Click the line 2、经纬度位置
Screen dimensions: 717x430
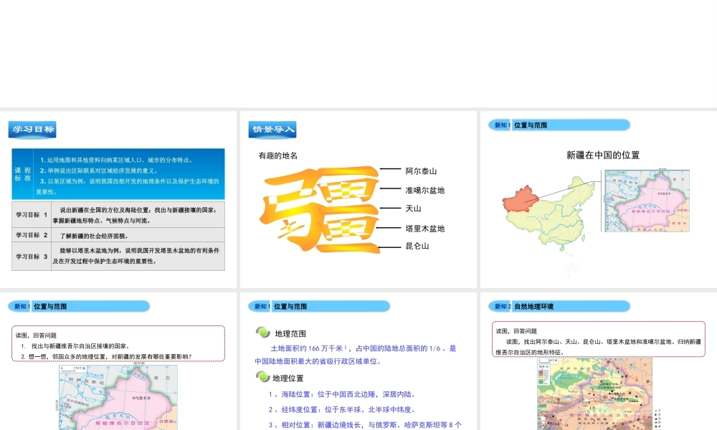coord(341,409)
